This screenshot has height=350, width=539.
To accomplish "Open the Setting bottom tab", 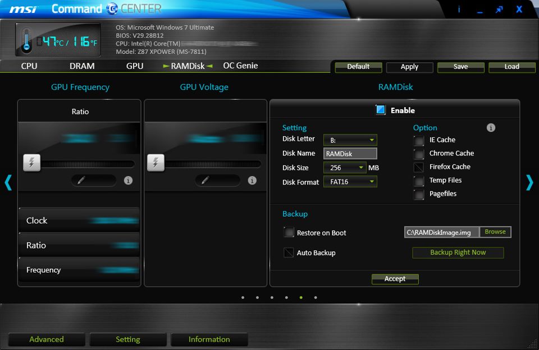I will pos(128,339).
